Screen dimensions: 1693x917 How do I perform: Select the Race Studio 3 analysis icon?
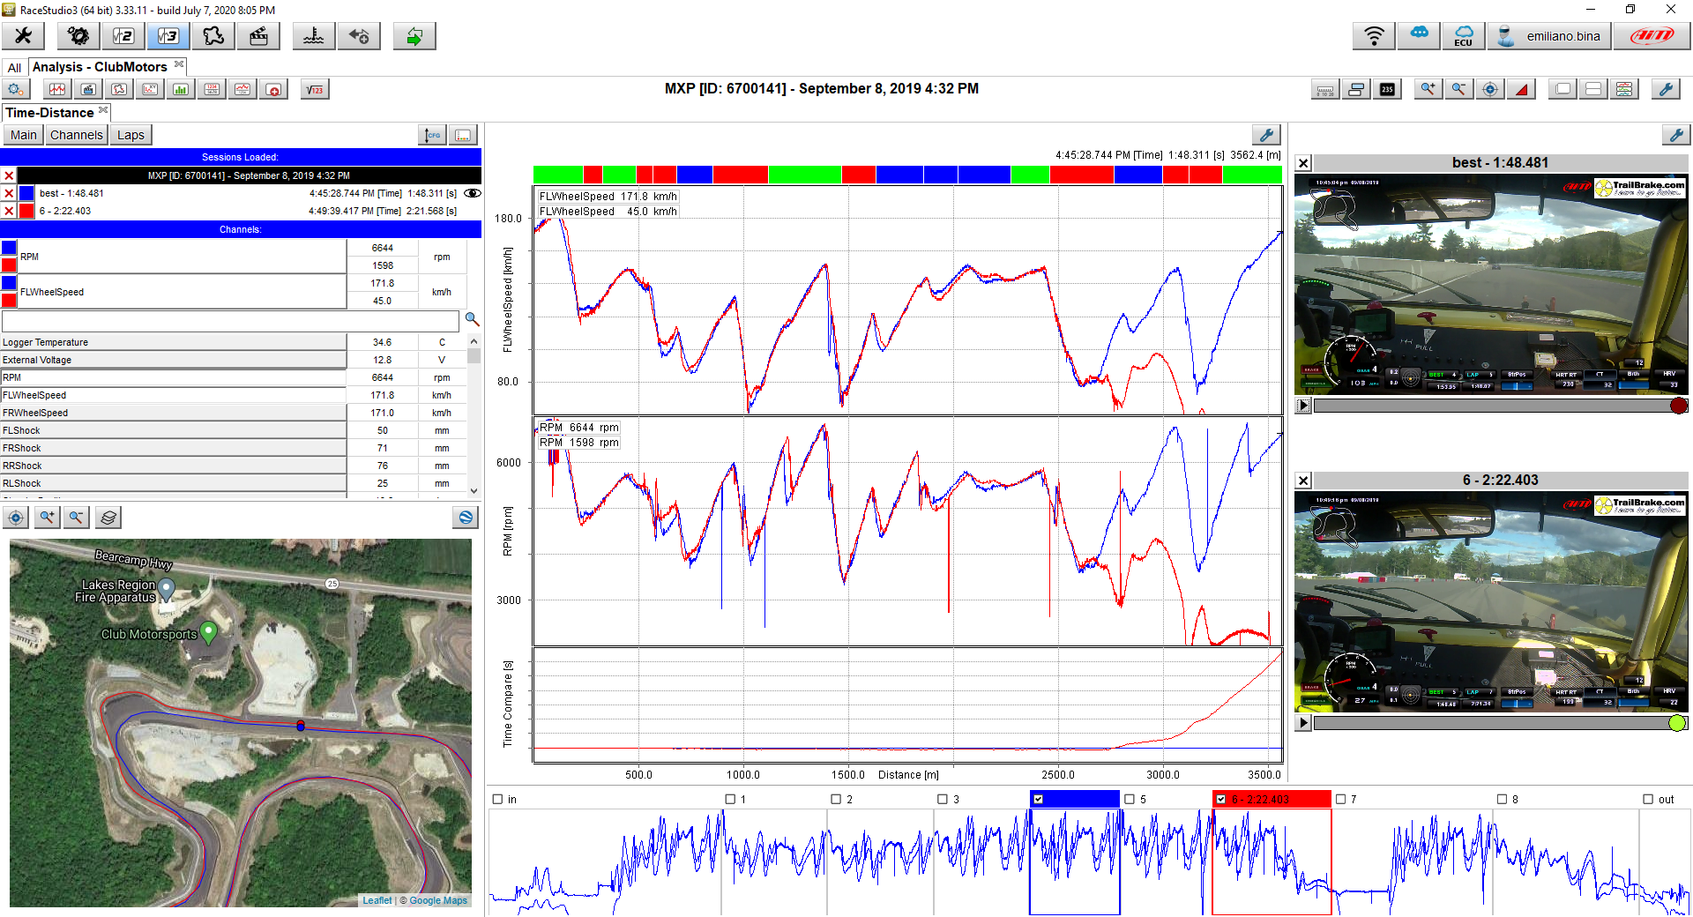(x=168, y=36)
